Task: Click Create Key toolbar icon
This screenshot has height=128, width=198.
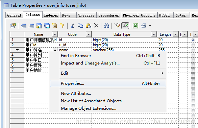Action: tap(62, 25)
